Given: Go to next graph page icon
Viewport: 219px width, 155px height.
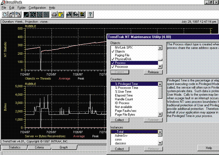Looking at the screenshot, I should [x=76, y=14].
